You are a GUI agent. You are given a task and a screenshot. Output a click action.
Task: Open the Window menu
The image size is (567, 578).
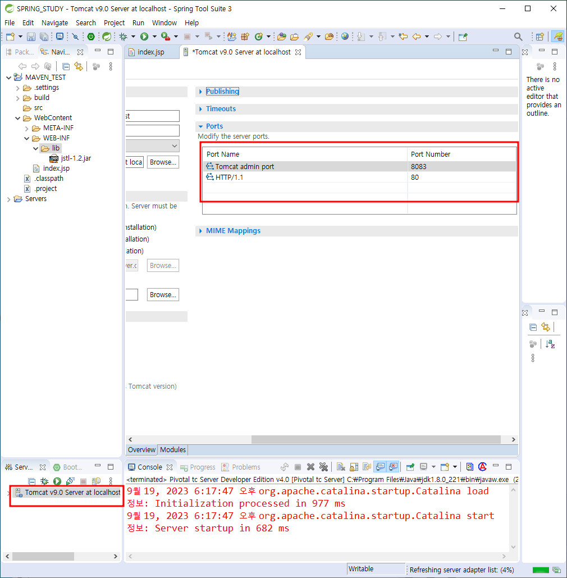[164, 23]
